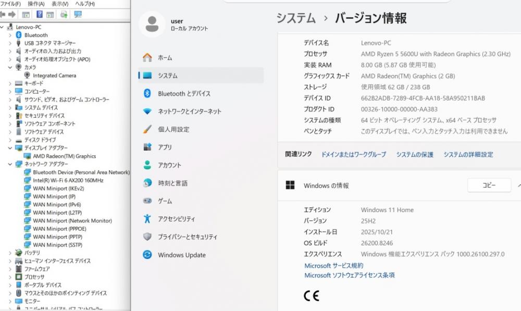Click the ヒューマン インターフェイス デバイス icon
Viewport: 521px width, 311px height.
coord(19,261)
